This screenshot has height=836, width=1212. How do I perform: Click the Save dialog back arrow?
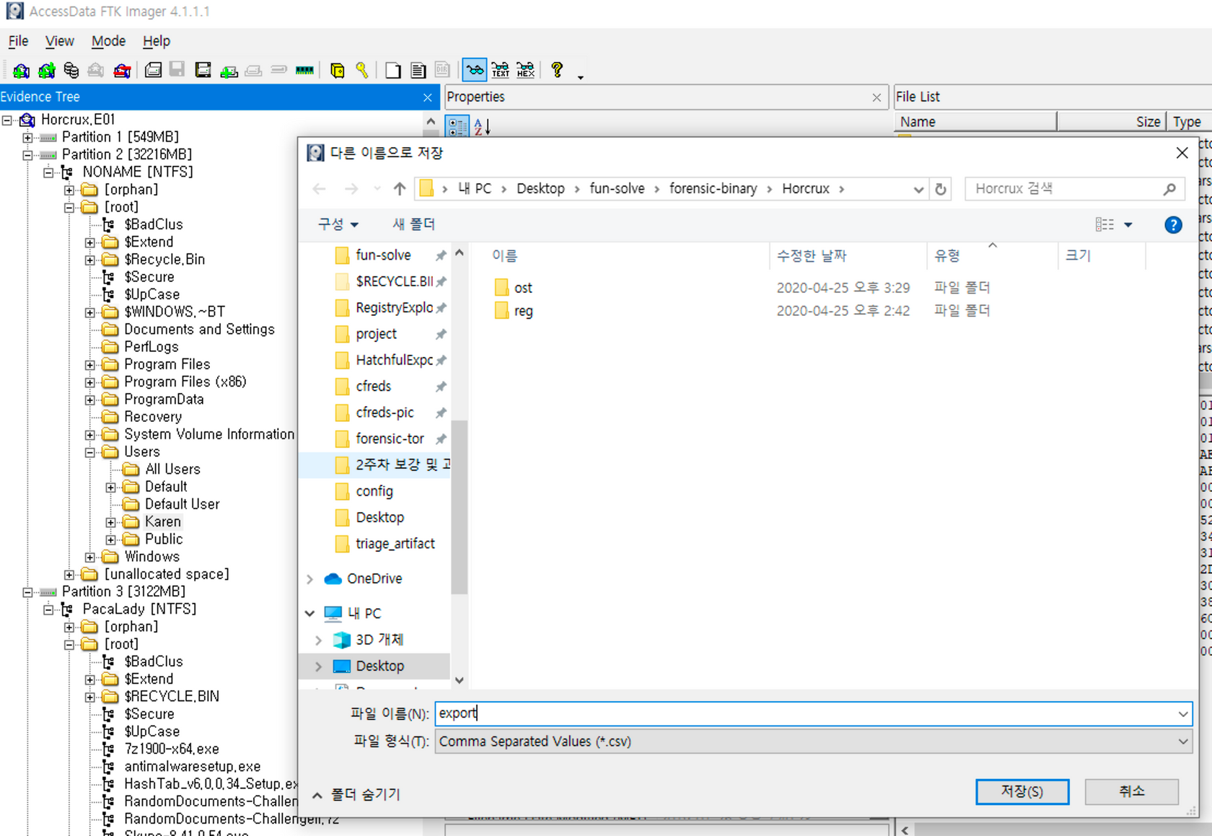coord(319,189)
